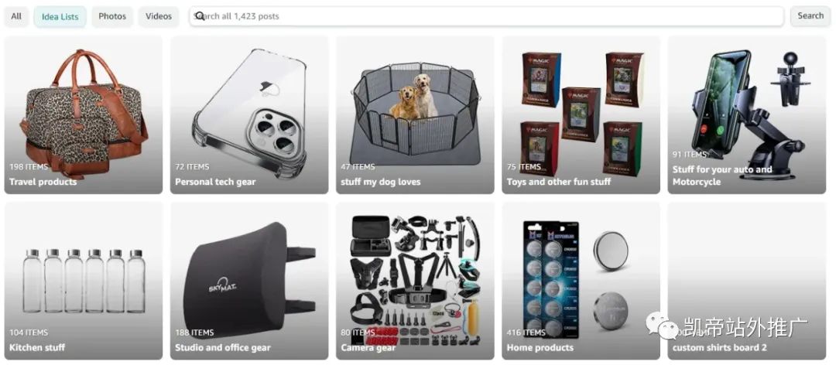The image size is (836, 365).
Task: Open Toys and other fun stuff list
Action: [x=581, y=114]
